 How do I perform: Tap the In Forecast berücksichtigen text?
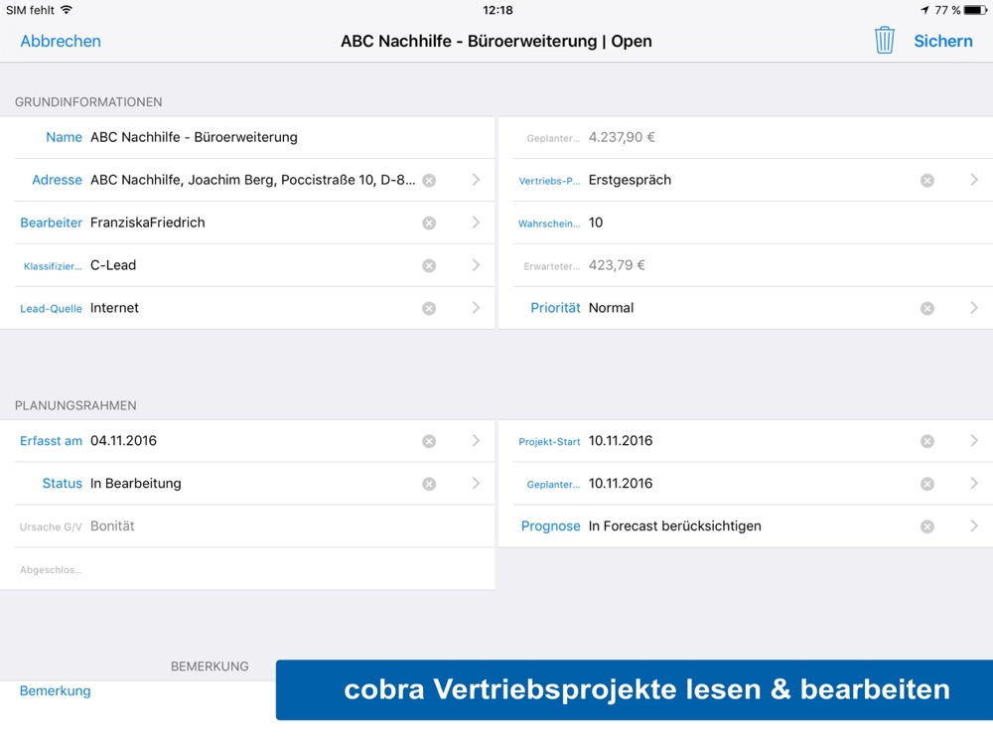(x=675, y=525)
